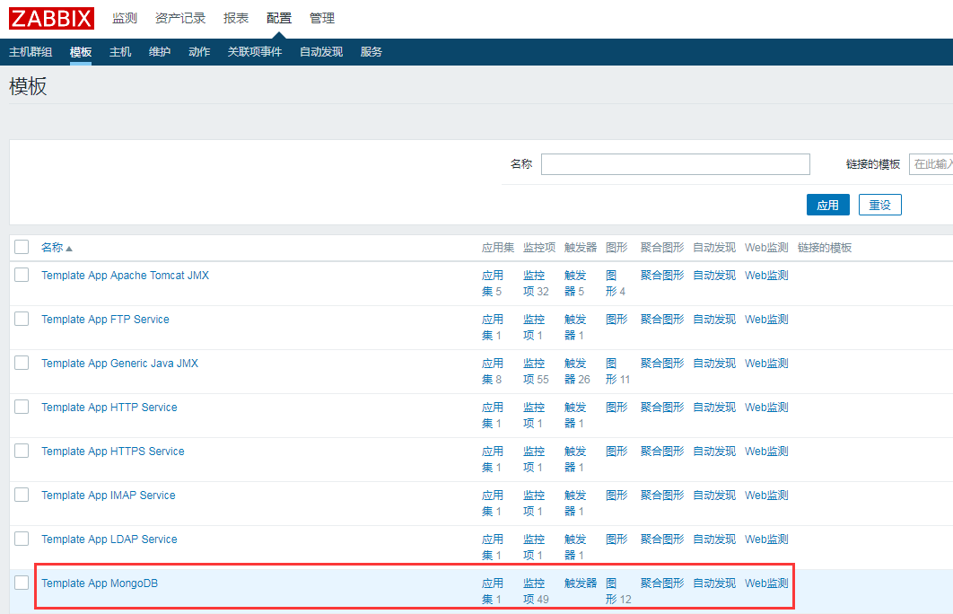Viewport: 953px width, 614px height.
Task: Check Template App HTTPS Service checkbox
Action: point(22,451)
